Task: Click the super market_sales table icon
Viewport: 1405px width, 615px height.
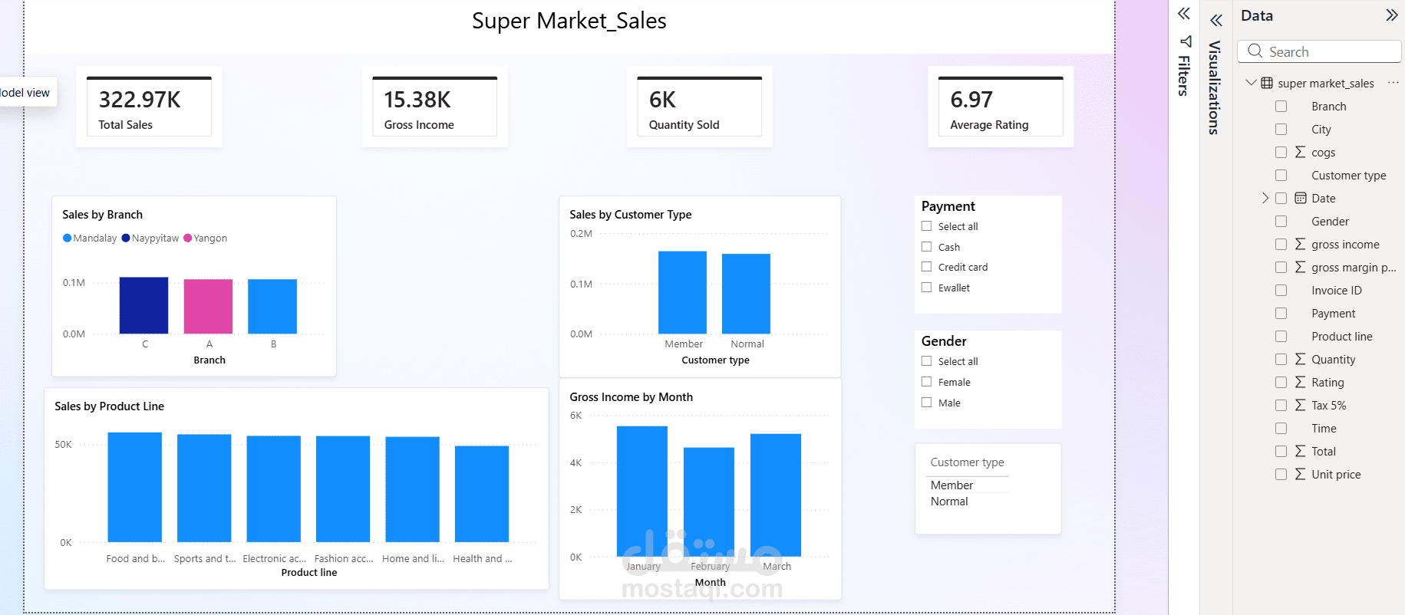Action: pyautogui.click(x=1267, y=83)
